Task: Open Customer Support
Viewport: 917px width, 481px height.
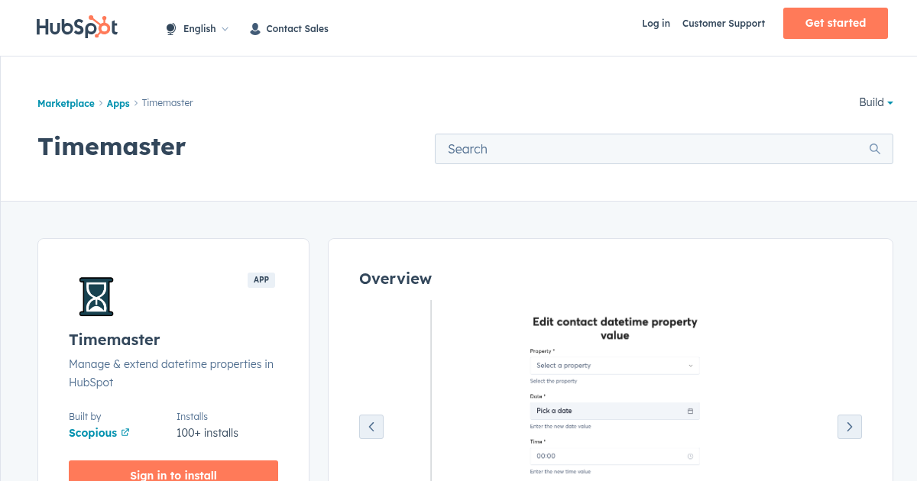Action: 724,24
